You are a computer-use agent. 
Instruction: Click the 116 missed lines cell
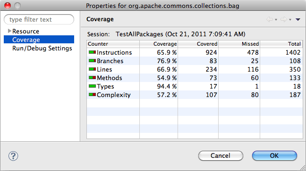point(253,69)
